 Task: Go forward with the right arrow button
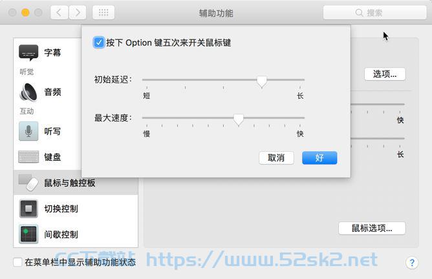click(x=78, y=12)
